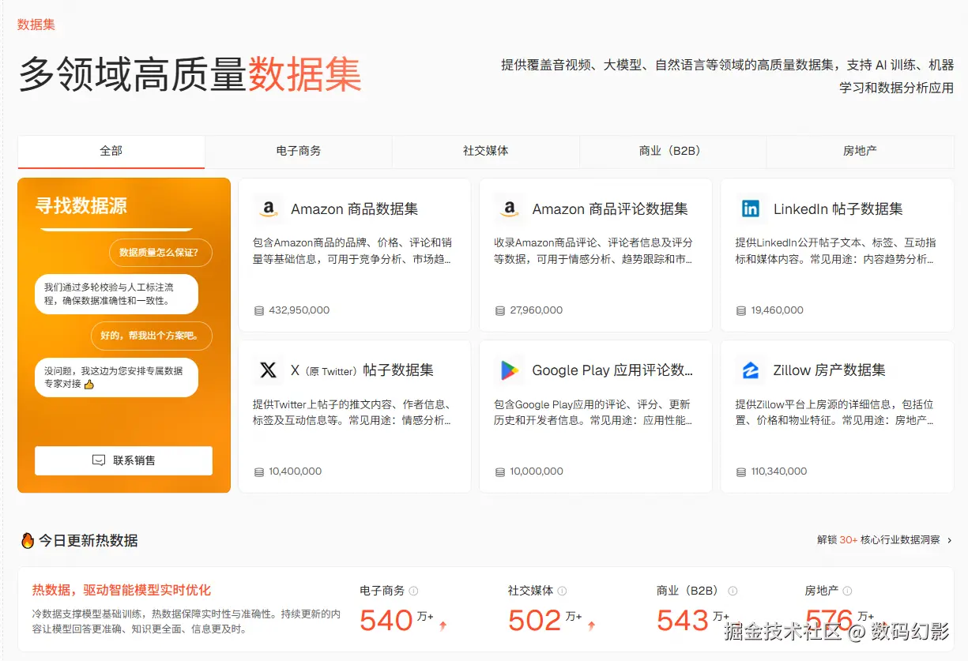Viewport: 968px width, 661px height.
Task: Click the X (Twitter) logo icon
Action: (269, 370)
